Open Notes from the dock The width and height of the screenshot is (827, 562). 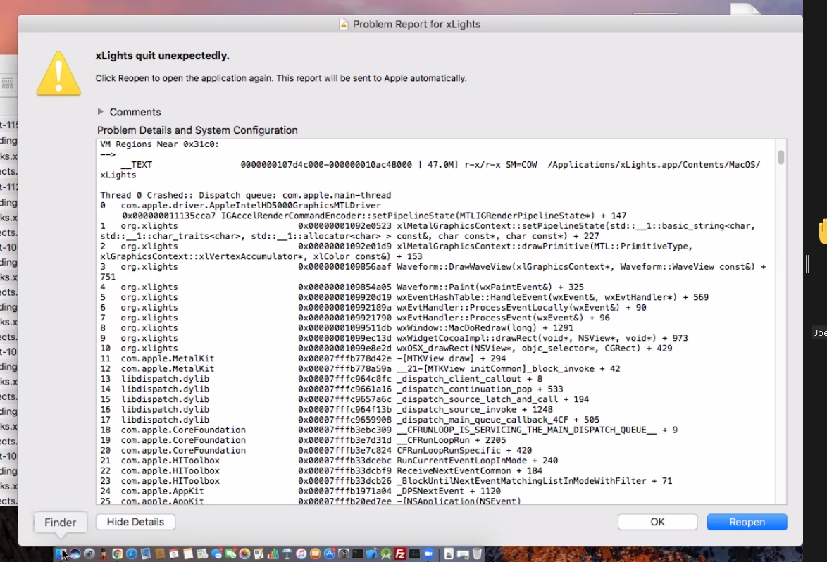coord(187,554)
